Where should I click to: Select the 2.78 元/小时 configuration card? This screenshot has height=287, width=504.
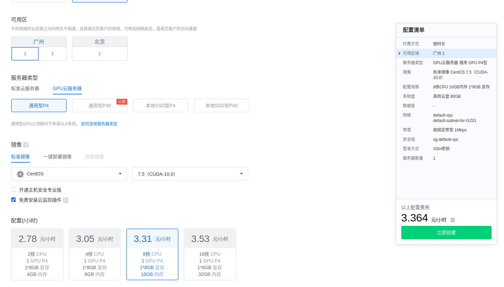(37, 254)
